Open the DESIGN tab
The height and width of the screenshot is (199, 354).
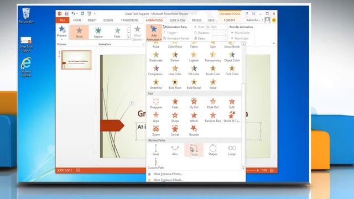(x=108, y=20)
